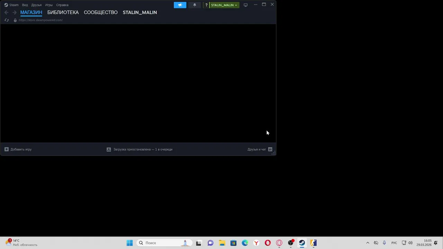
Task: Open OBS Studio from the taskbar
Action: point(291,243)
